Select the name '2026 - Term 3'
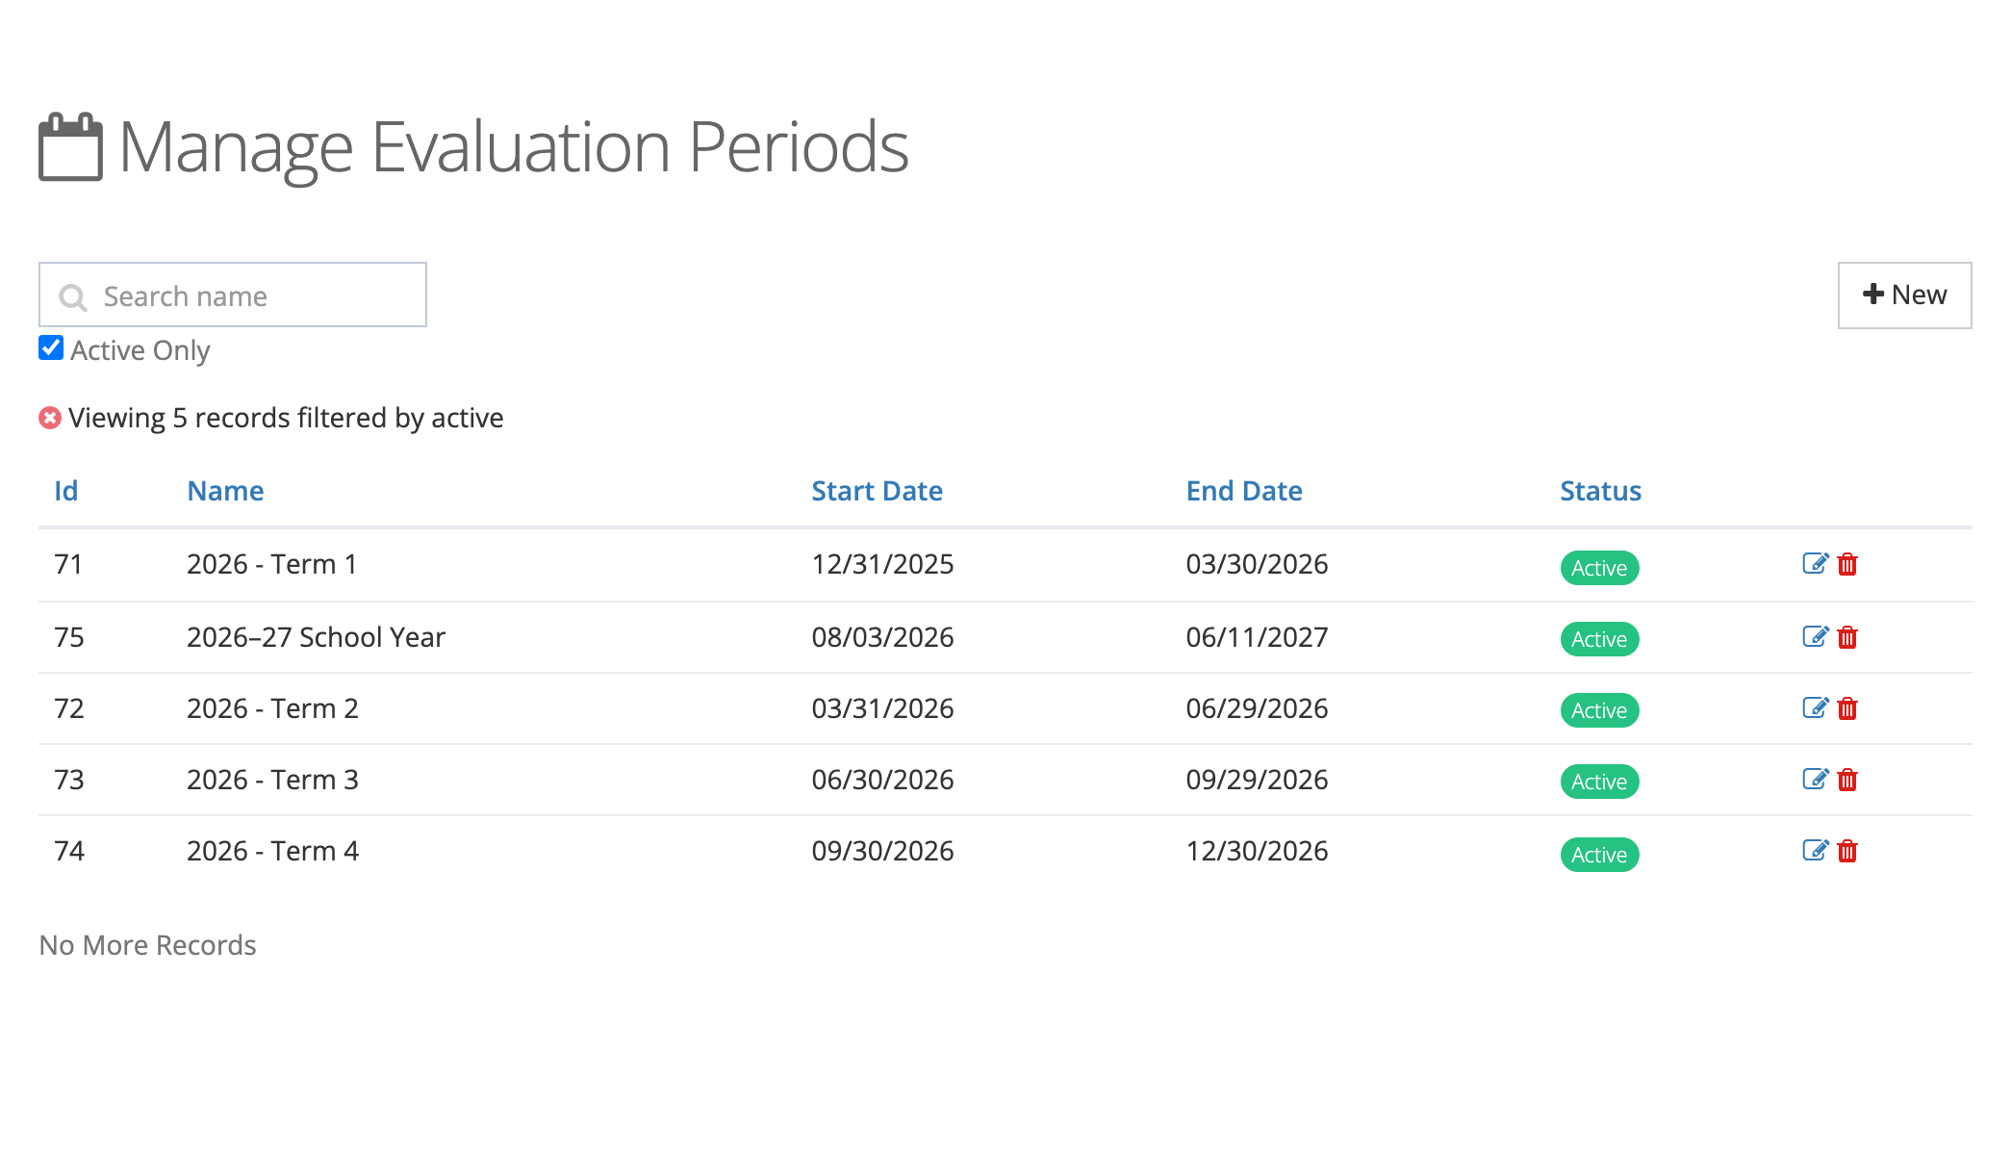 [272, 780]
